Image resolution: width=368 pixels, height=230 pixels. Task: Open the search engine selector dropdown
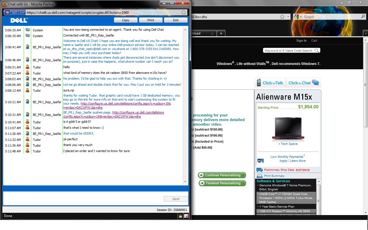tap(301, 17)
